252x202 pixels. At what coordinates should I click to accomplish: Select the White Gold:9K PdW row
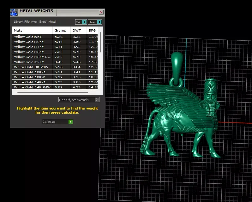coord(55,67)
